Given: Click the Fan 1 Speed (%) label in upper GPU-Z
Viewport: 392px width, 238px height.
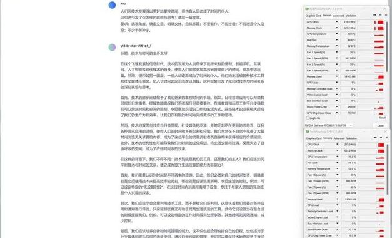Looking at the screenshot, I should click(316, 53).
